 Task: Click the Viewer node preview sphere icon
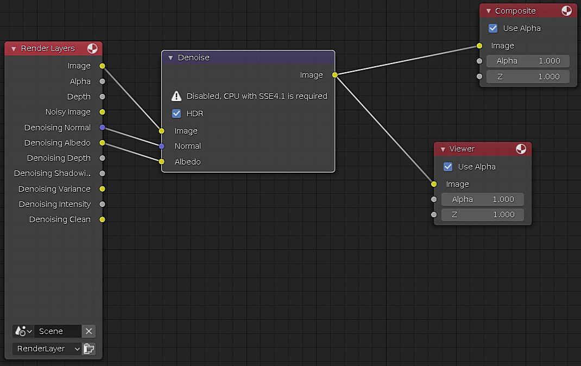click(521, 149)
